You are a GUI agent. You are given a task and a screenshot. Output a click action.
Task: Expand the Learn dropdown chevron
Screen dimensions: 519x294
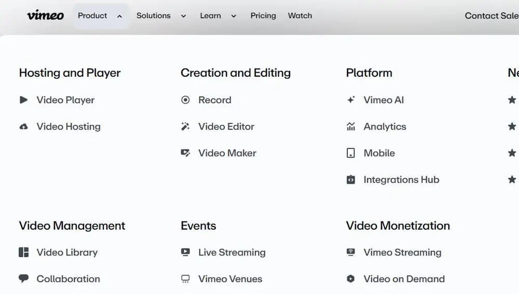click(x=234, y=16)
